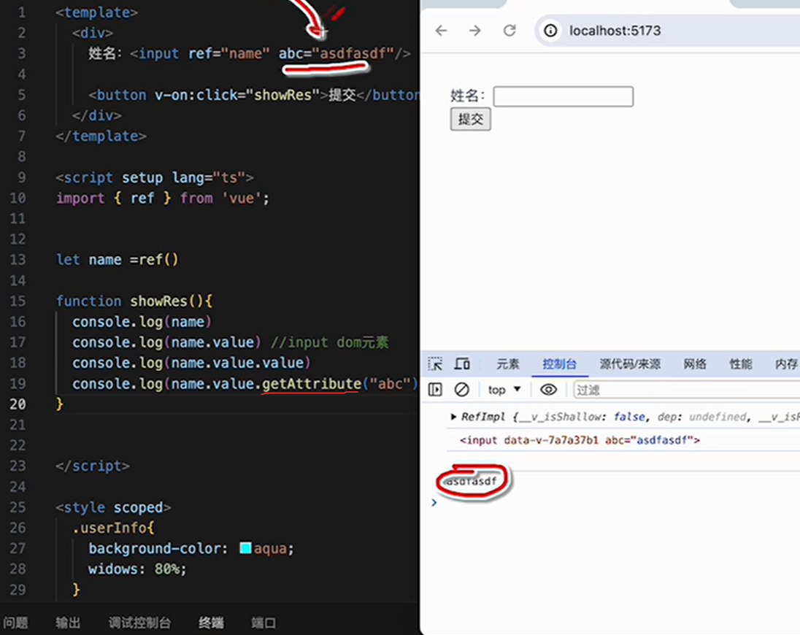Click '.userInfo{' selector line
The image size is (800, 635).
tap(113, 528)
